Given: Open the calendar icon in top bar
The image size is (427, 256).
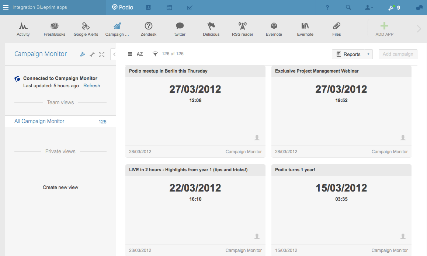Looking at the screenshot, I should pyautogui.click(x=169, y=7).
